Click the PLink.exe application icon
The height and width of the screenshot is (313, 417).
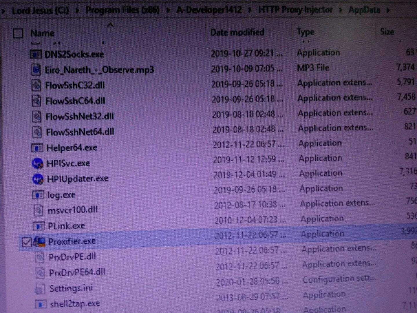(39, 226)
